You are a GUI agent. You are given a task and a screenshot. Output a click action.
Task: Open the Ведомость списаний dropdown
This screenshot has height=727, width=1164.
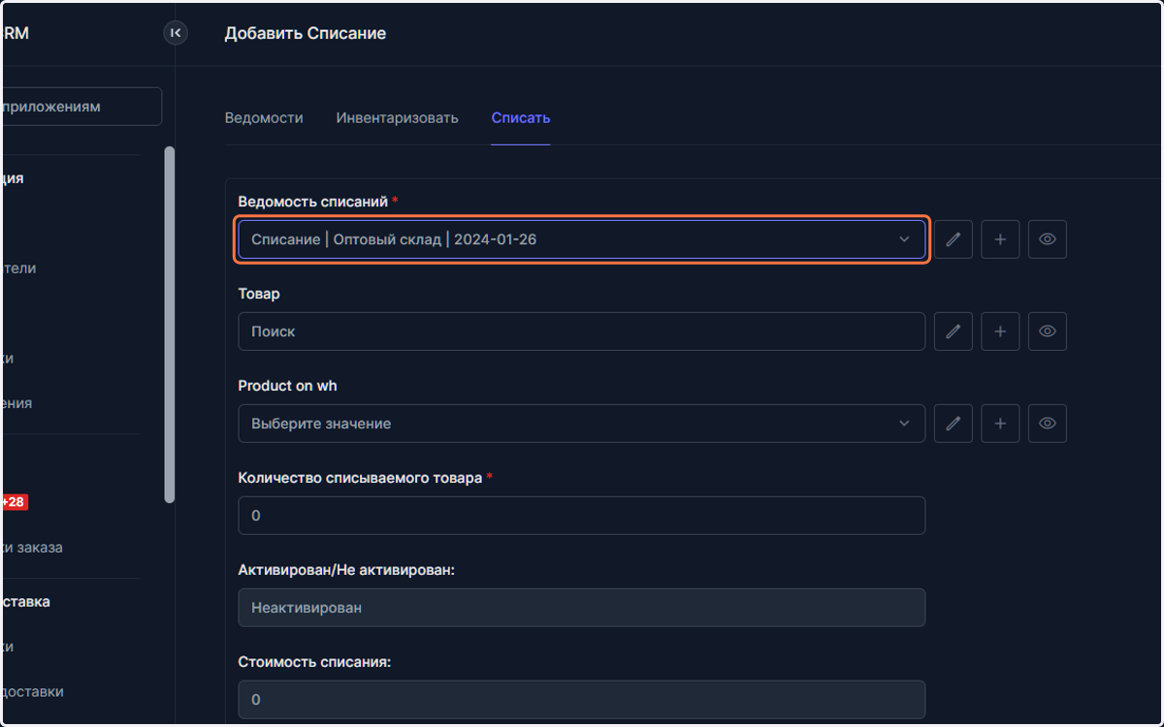(582, 239)
